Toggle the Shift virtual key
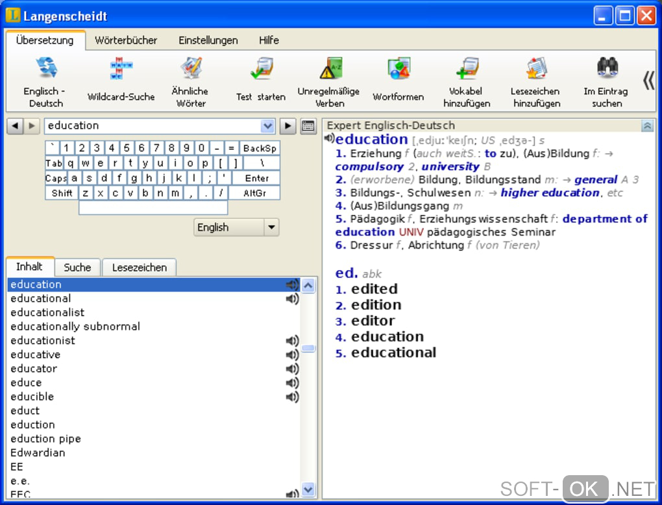 [62, 193]
